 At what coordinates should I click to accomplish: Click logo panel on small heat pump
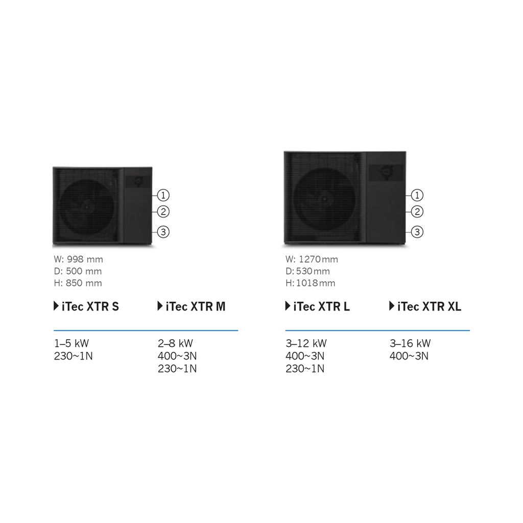(137, 181)
